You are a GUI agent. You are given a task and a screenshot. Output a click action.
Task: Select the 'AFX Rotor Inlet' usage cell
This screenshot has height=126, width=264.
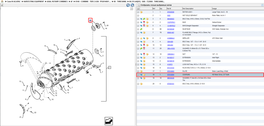click(217, 38)
